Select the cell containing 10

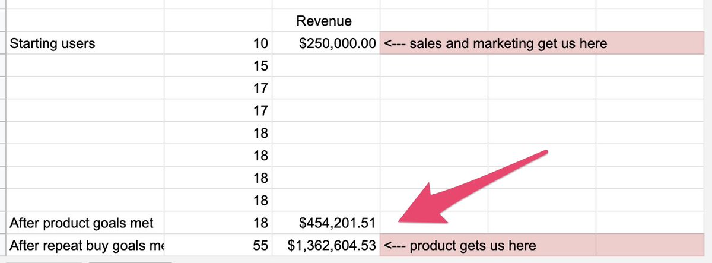(x=218, y=43)
